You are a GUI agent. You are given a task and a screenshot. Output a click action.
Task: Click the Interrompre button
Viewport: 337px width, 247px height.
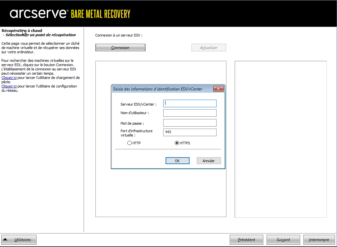[x=319, y=240]
